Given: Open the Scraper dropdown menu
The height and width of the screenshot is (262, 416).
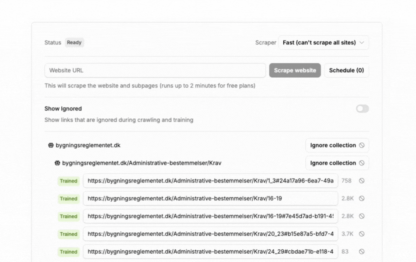Looking at the screenshot, I should click(323, 43).
